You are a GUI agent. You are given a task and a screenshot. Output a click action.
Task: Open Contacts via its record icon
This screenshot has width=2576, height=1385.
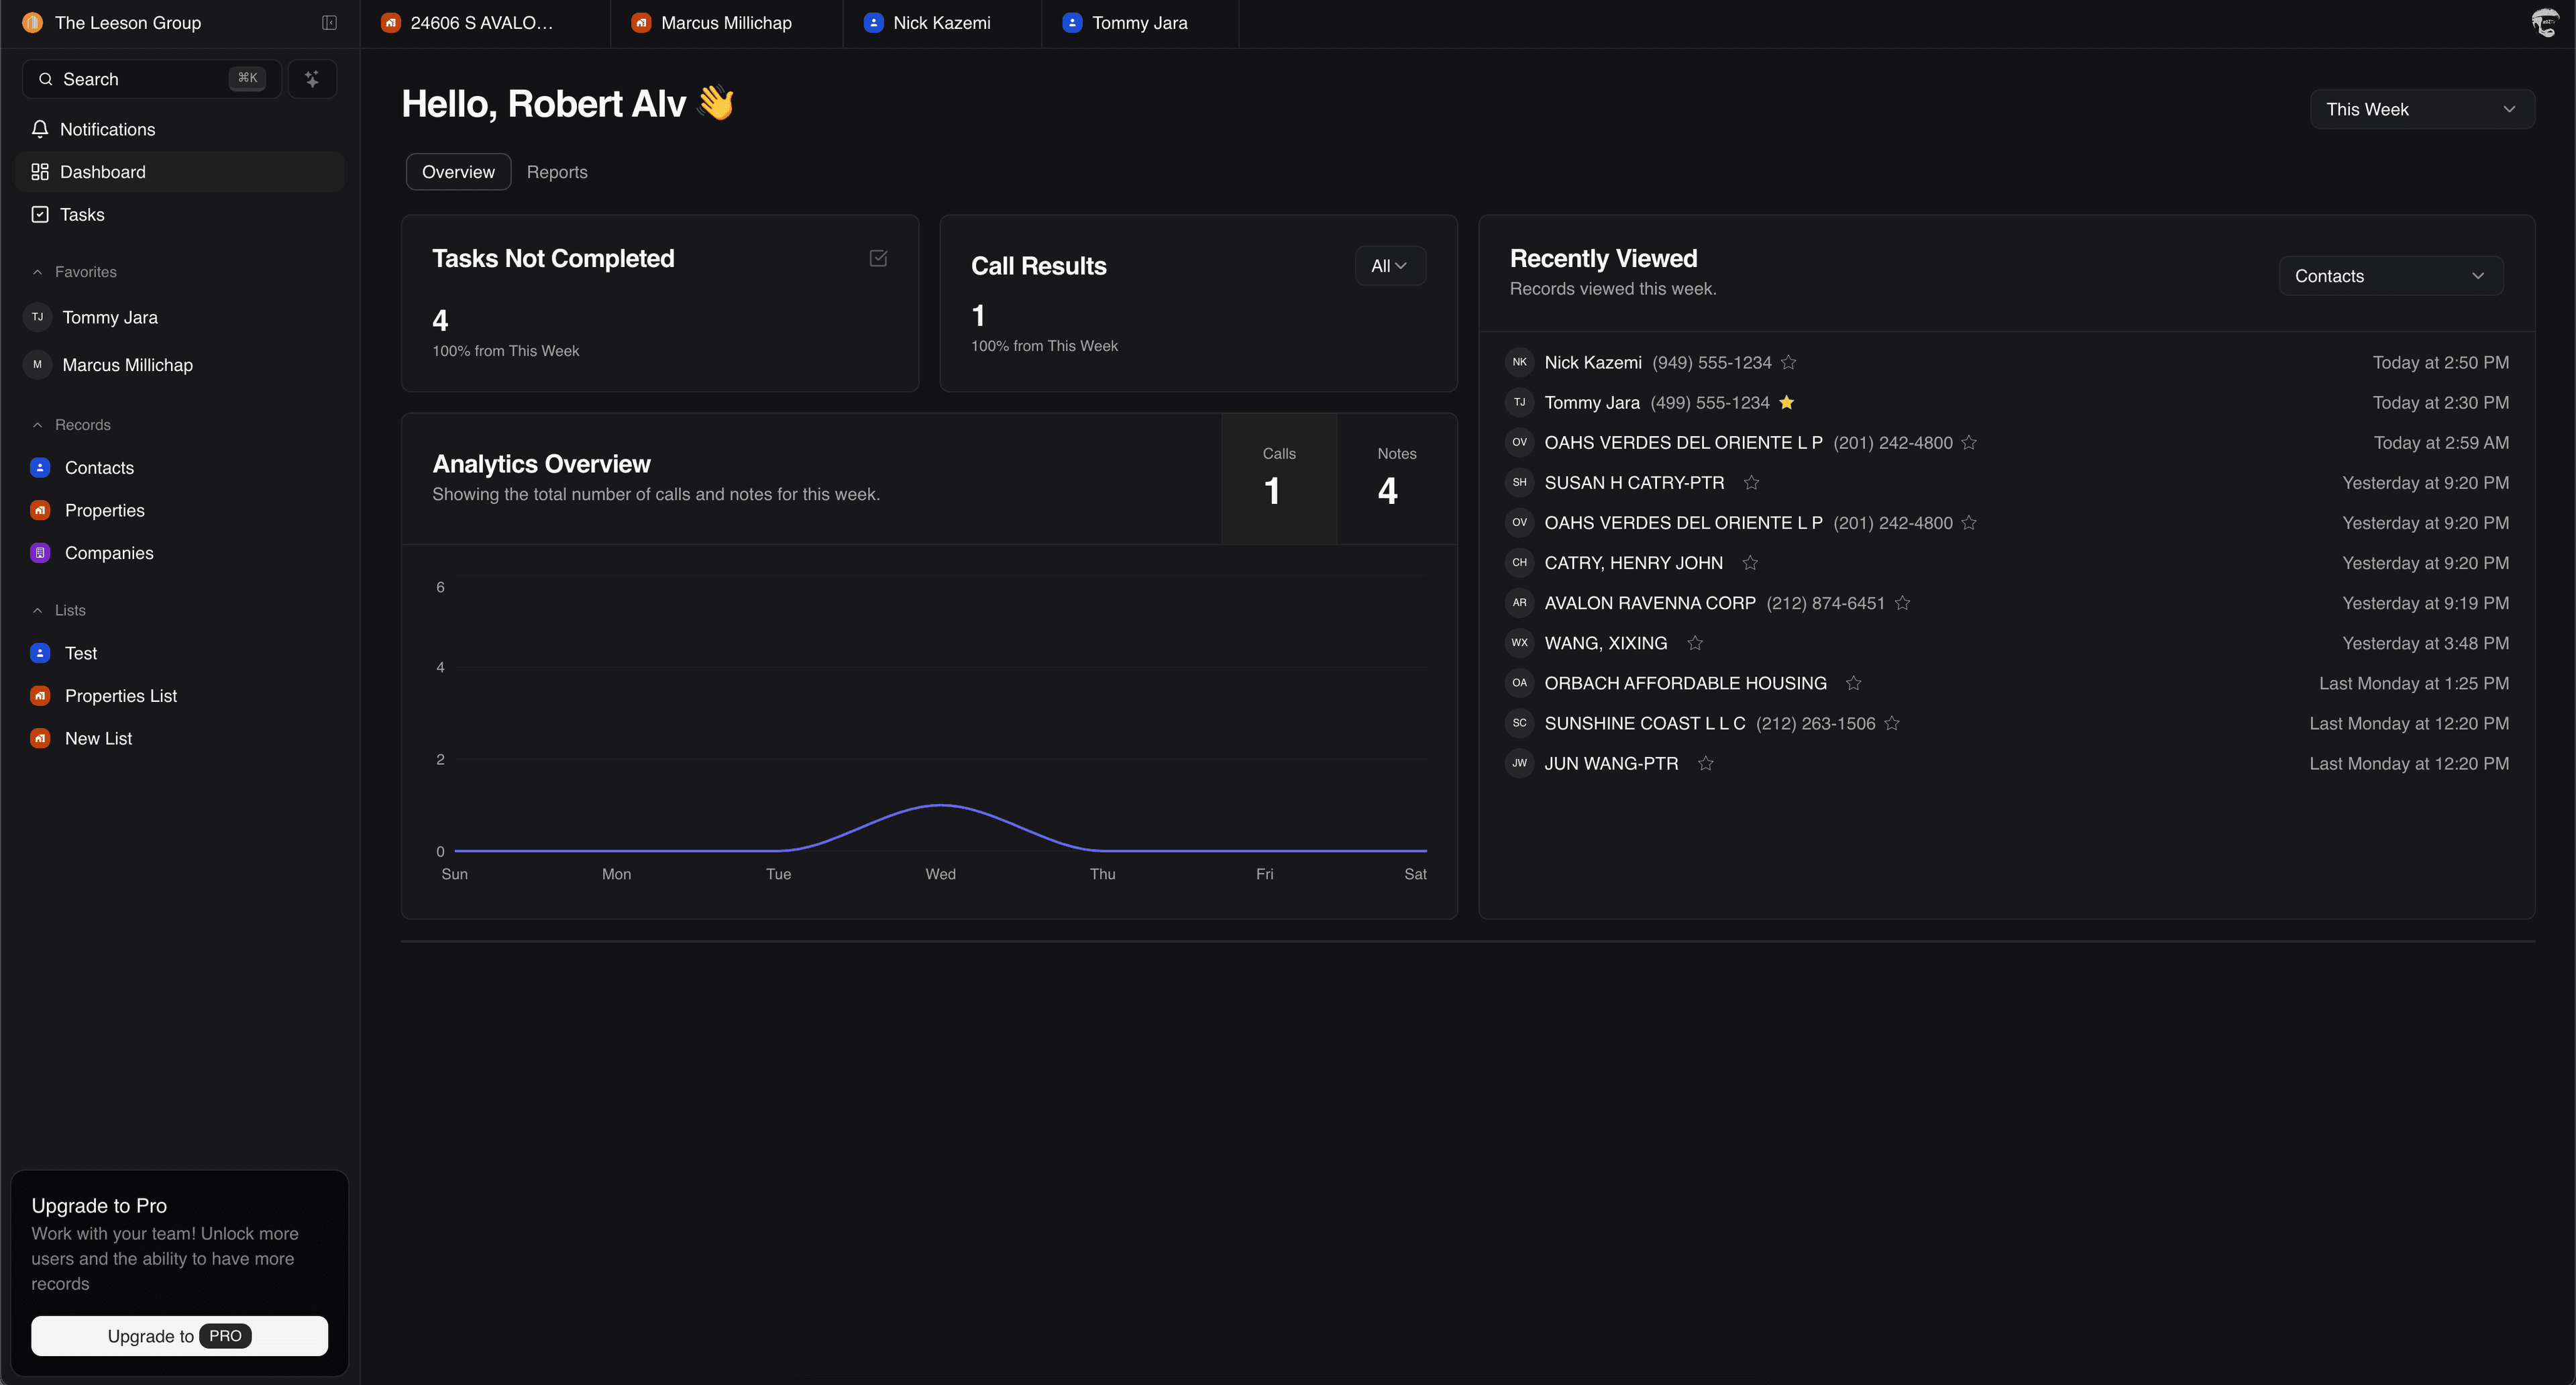pos(39,467)
